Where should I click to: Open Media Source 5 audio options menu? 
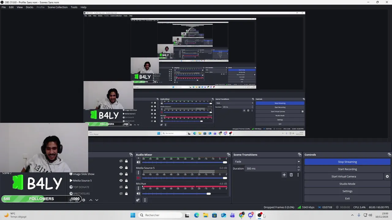coord(138,173)
